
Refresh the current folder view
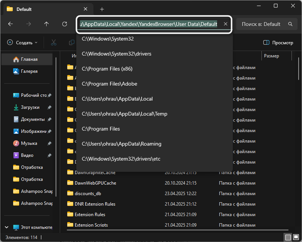click(65, 24)
